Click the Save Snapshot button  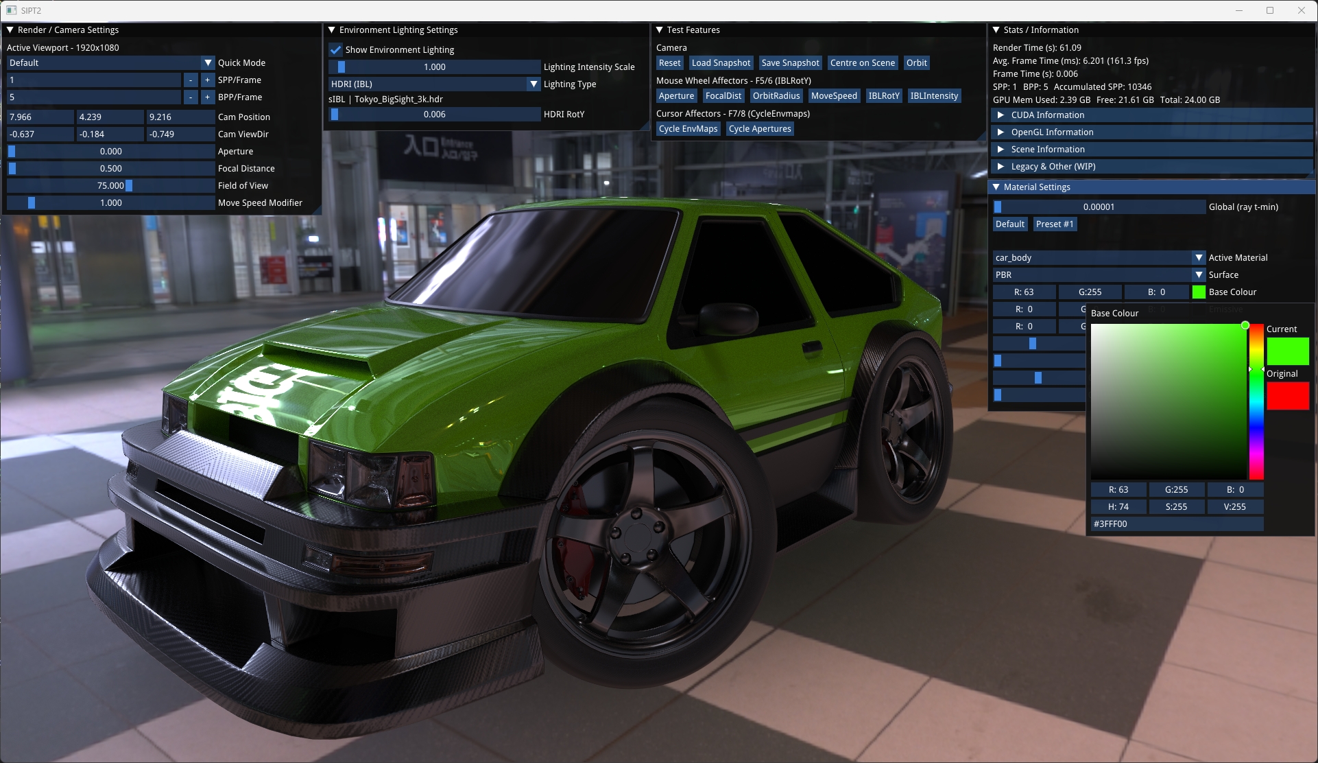click(x=790, y=63)
